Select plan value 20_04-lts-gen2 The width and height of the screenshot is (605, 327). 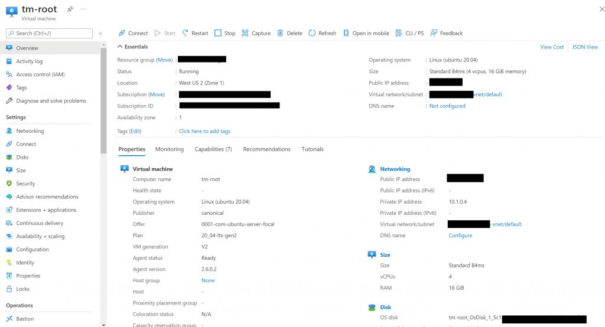pos(219,236)
